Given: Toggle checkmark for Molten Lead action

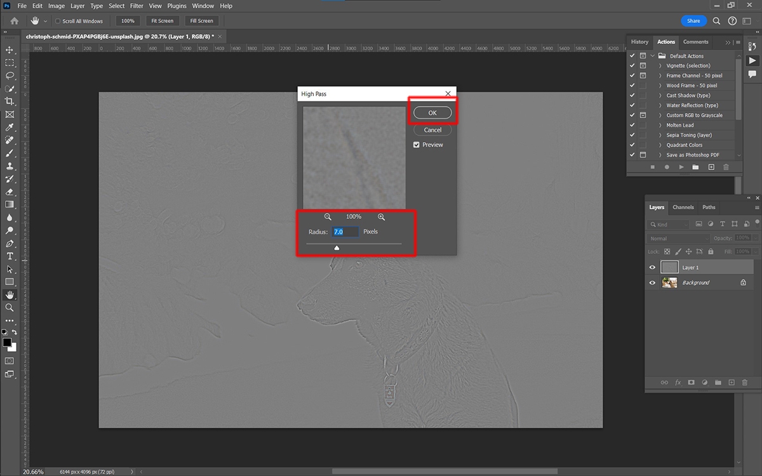Looking at the screenshot, I should pos(632,125).
